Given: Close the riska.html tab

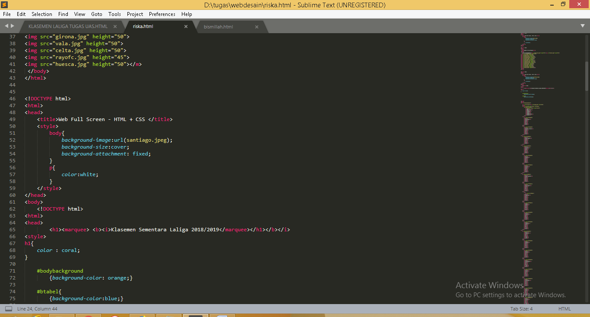Looking at the screenshot, I should [186, 27].
